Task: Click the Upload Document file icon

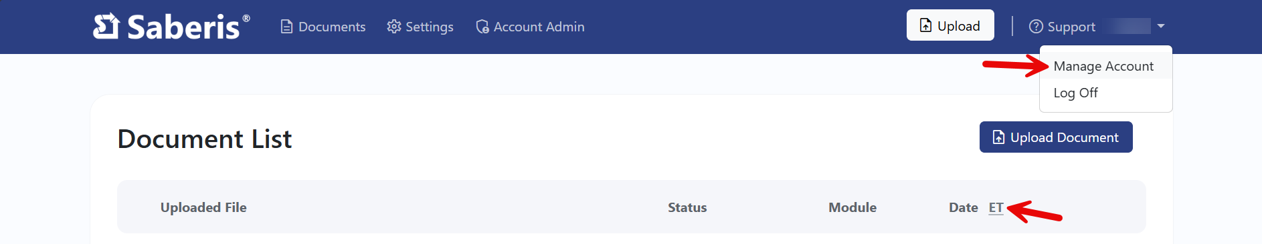Action: point(998,137)
